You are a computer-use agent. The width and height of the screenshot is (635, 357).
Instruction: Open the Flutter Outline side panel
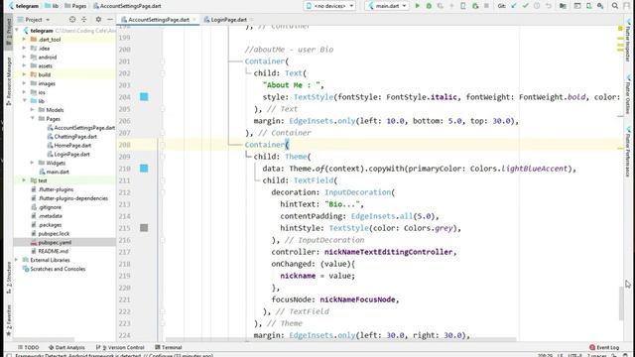pyautogui.click(x=628, y=94)
